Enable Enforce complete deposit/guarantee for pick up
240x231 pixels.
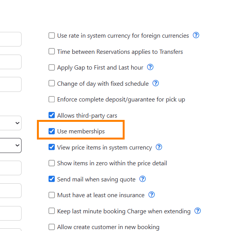[x=52, y=100]
